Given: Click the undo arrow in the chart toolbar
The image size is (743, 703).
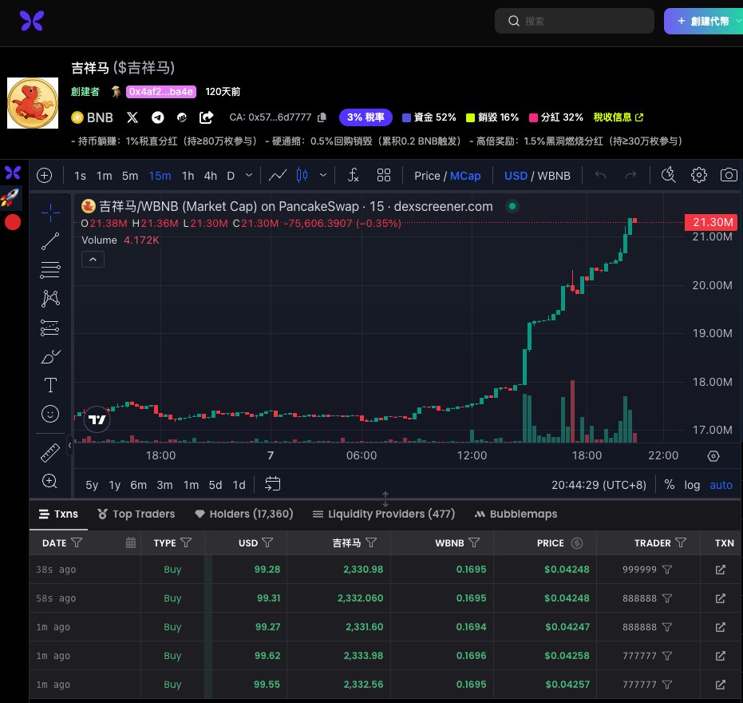Looking at the screenshot, I should click(x=600, y=176).
